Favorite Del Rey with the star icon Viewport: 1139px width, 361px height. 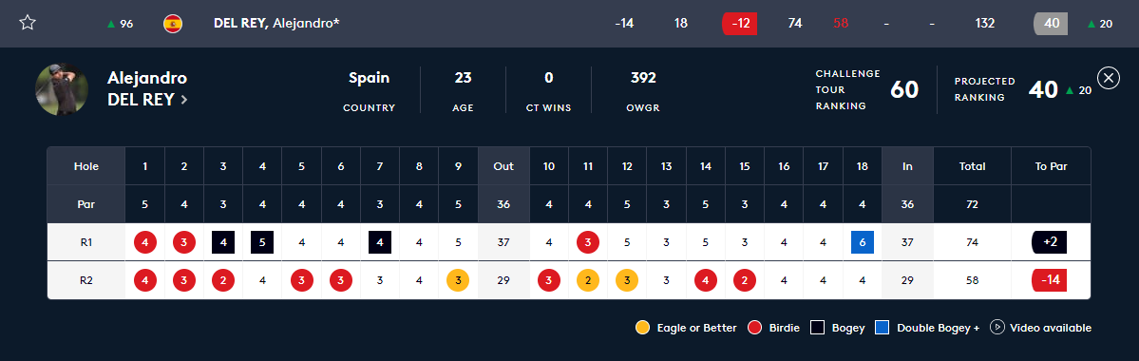click(x=28, y=23)
